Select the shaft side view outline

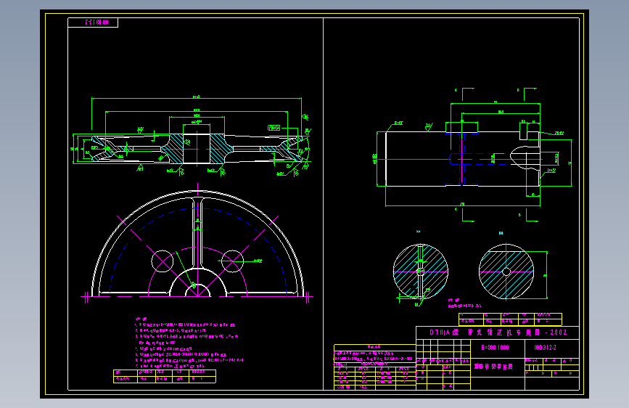tap(463, 158)
